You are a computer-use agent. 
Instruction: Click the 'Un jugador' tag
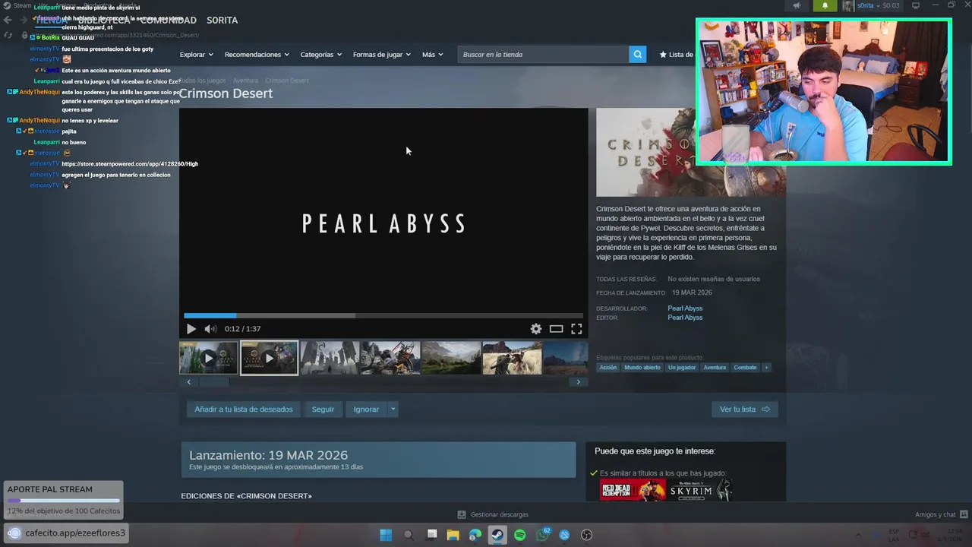(x=682, y=368)
